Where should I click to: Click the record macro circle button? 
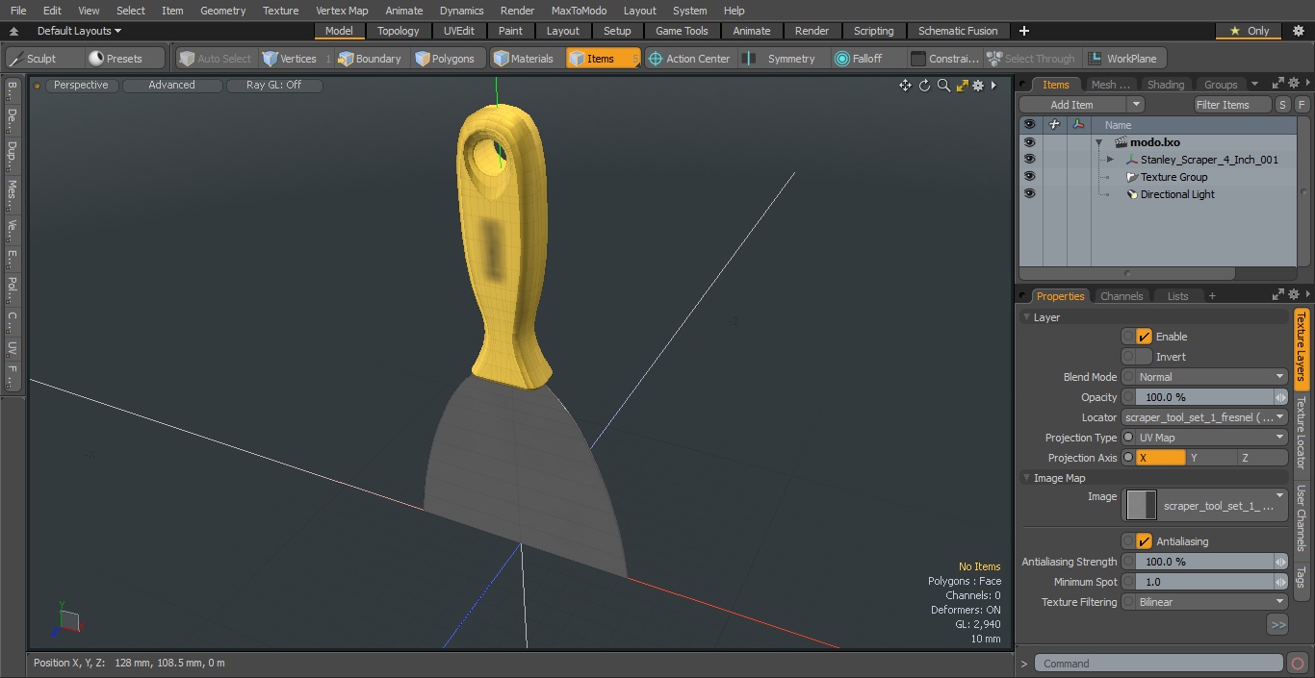(1297, 664)
